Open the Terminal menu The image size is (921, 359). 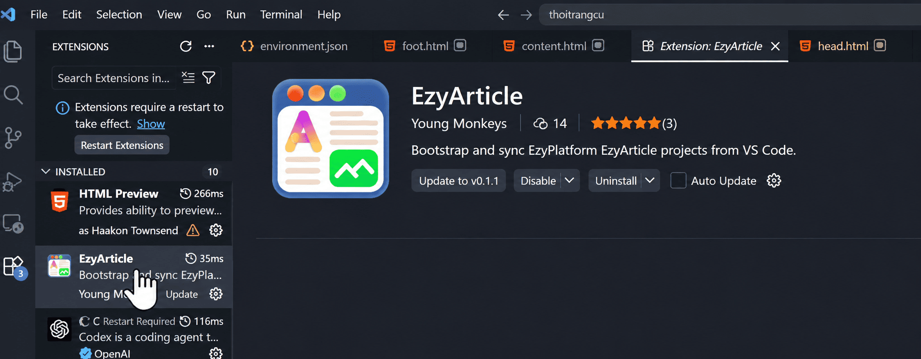click(x=281, y=15)
